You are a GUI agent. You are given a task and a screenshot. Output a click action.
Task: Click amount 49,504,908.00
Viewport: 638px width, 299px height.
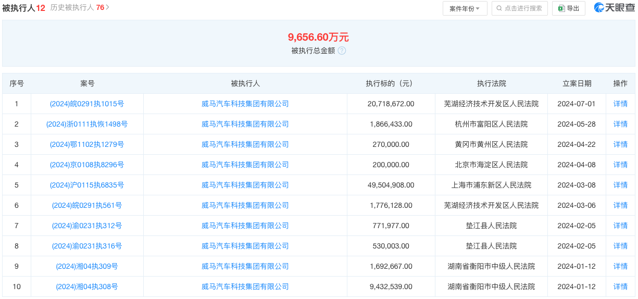(391, 185)
